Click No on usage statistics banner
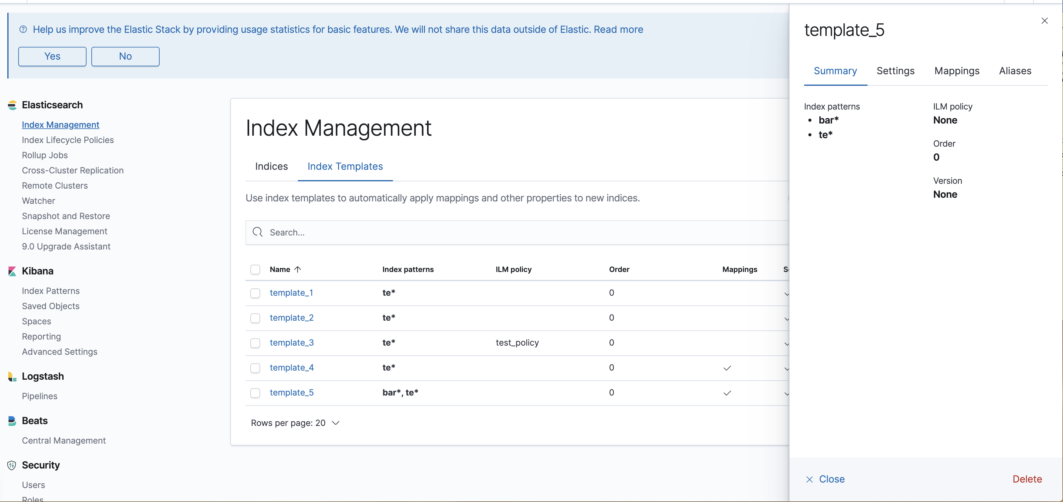The image size is (1063, 502). point(125,57)
